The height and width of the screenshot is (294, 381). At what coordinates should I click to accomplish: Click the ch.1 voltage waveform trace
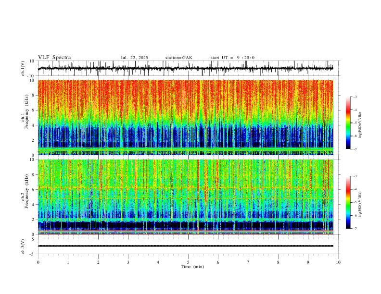tap(186, 68)
